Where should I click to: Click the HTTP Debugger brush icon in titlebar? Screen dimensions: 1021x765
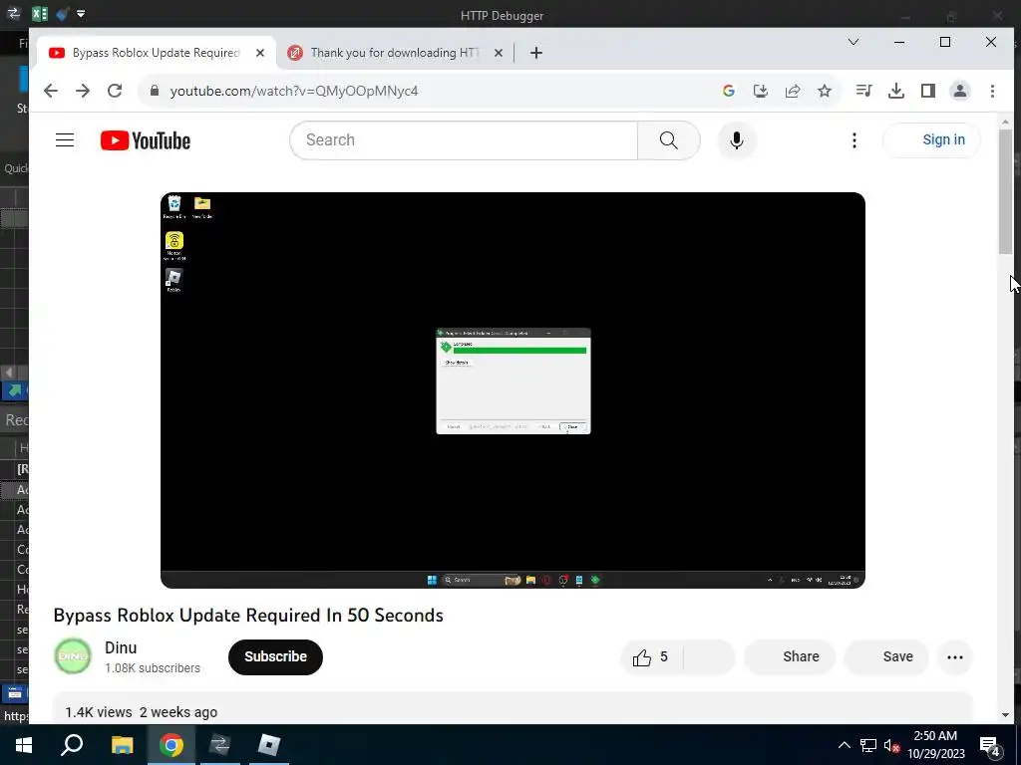coord(63,14)
